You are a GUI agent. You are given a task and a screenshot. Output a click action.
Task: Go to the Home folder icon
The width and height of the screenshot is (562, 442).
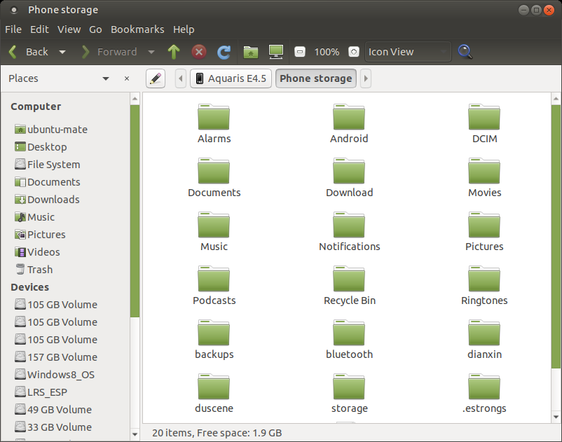click(251, 52)
